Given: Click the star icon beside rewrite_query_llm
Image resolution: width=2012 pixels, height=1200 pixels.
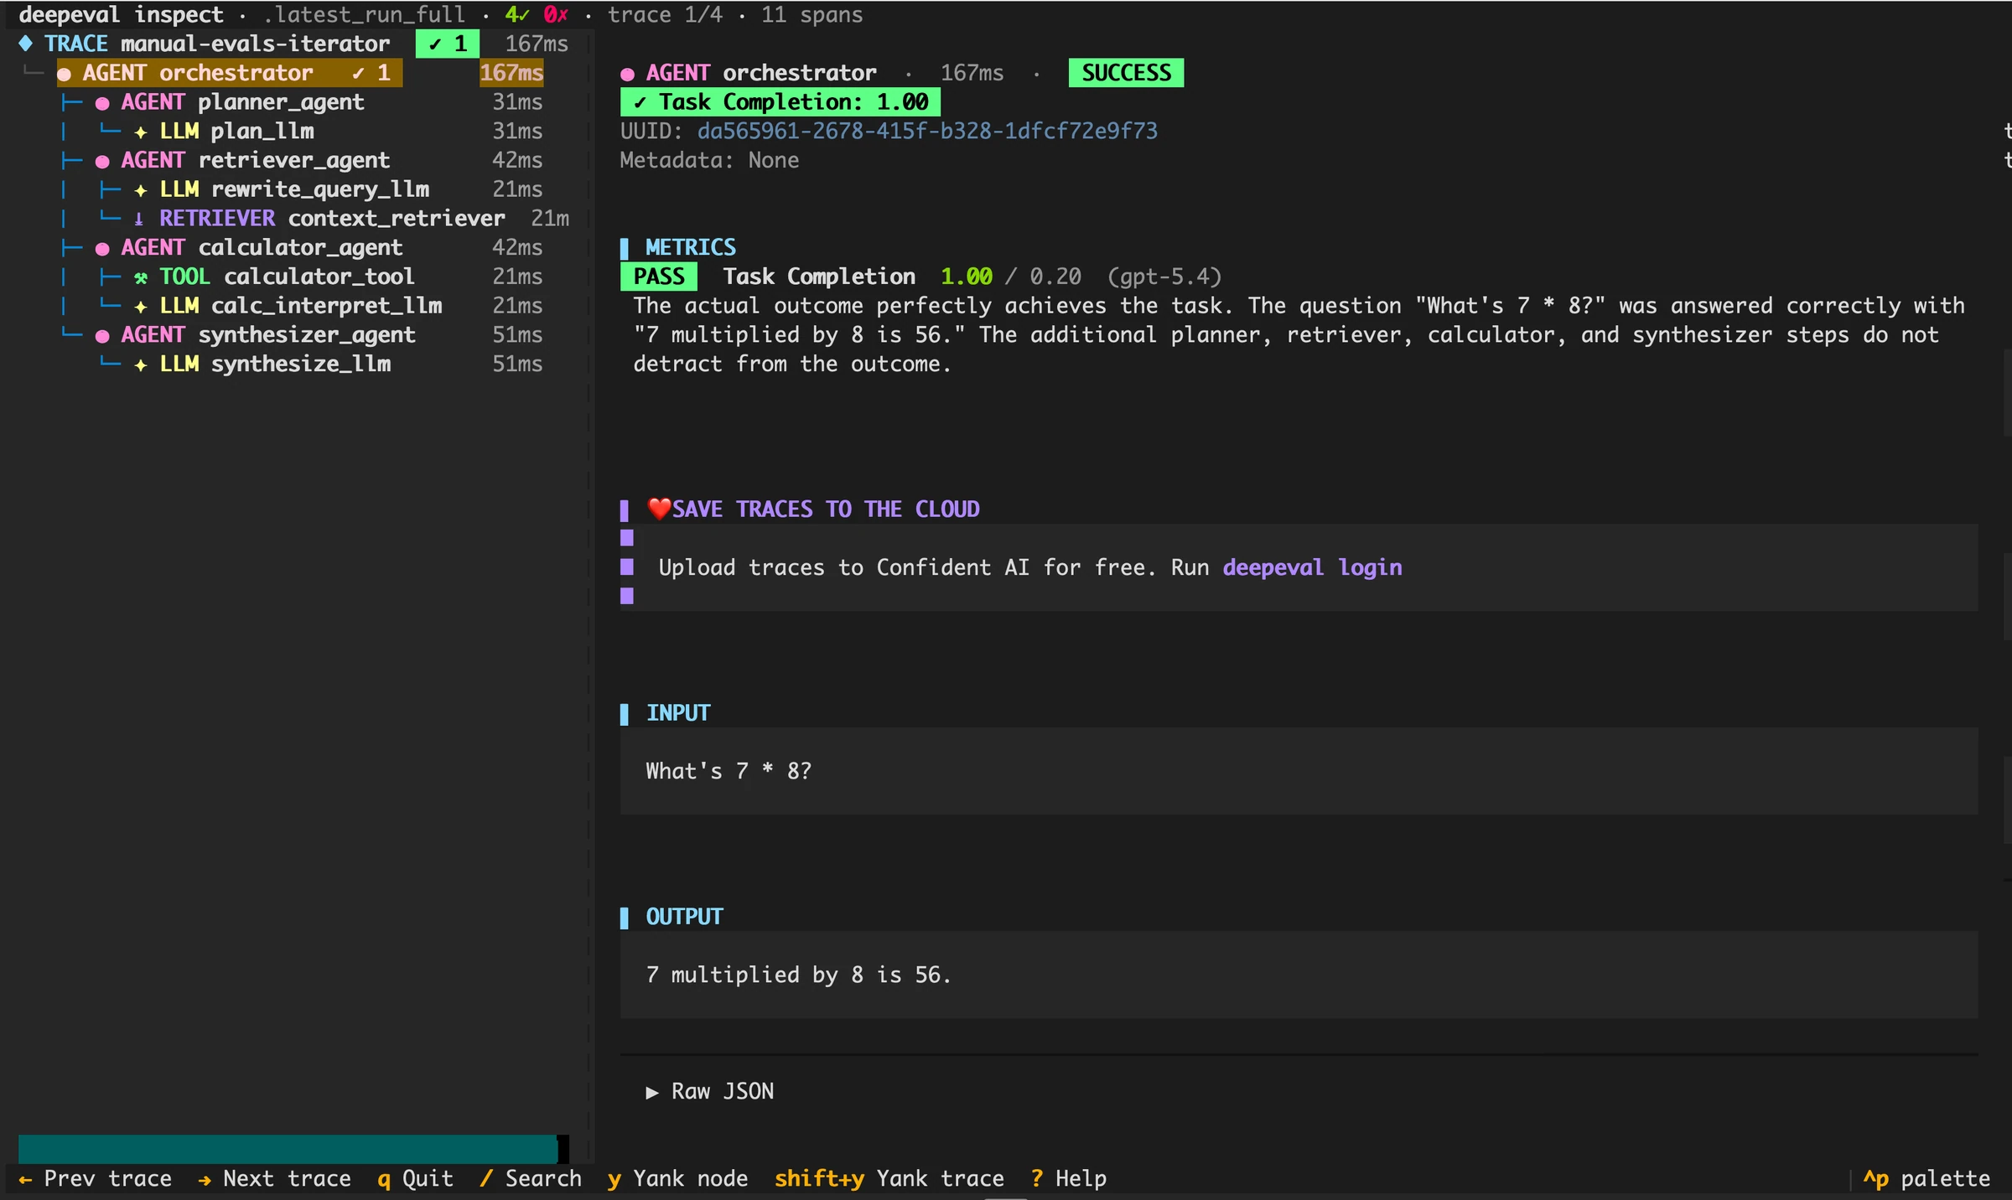Looking at the screenshot, I should pos(141,190).
